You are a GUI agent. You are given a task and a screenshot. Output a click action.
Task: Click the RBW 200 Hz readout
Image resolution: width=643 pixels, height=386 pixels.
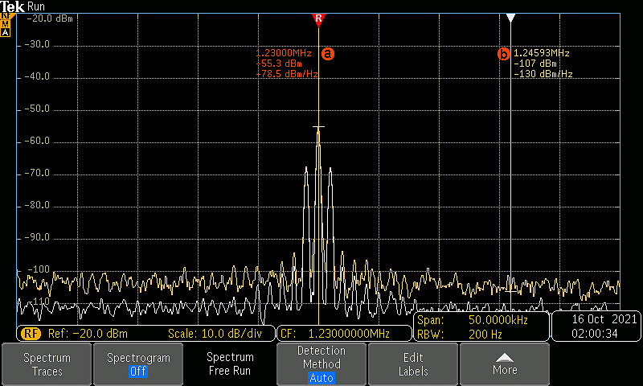pos(459,335)
